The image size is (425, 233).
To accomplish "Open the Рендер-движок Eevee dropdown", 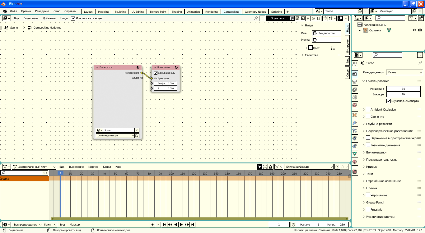I will tap(404, 72).
